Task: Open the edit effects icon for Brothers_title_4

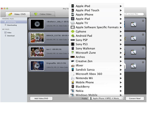Action: click(x=134, y=25)
